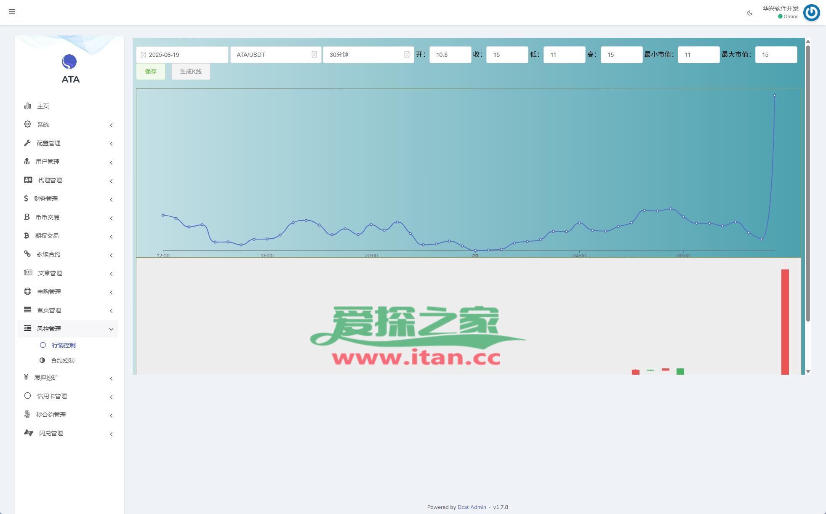Click the 华兴软件开发 username
This screenshot has height=514, width=826.
click(x=781, y=8)
